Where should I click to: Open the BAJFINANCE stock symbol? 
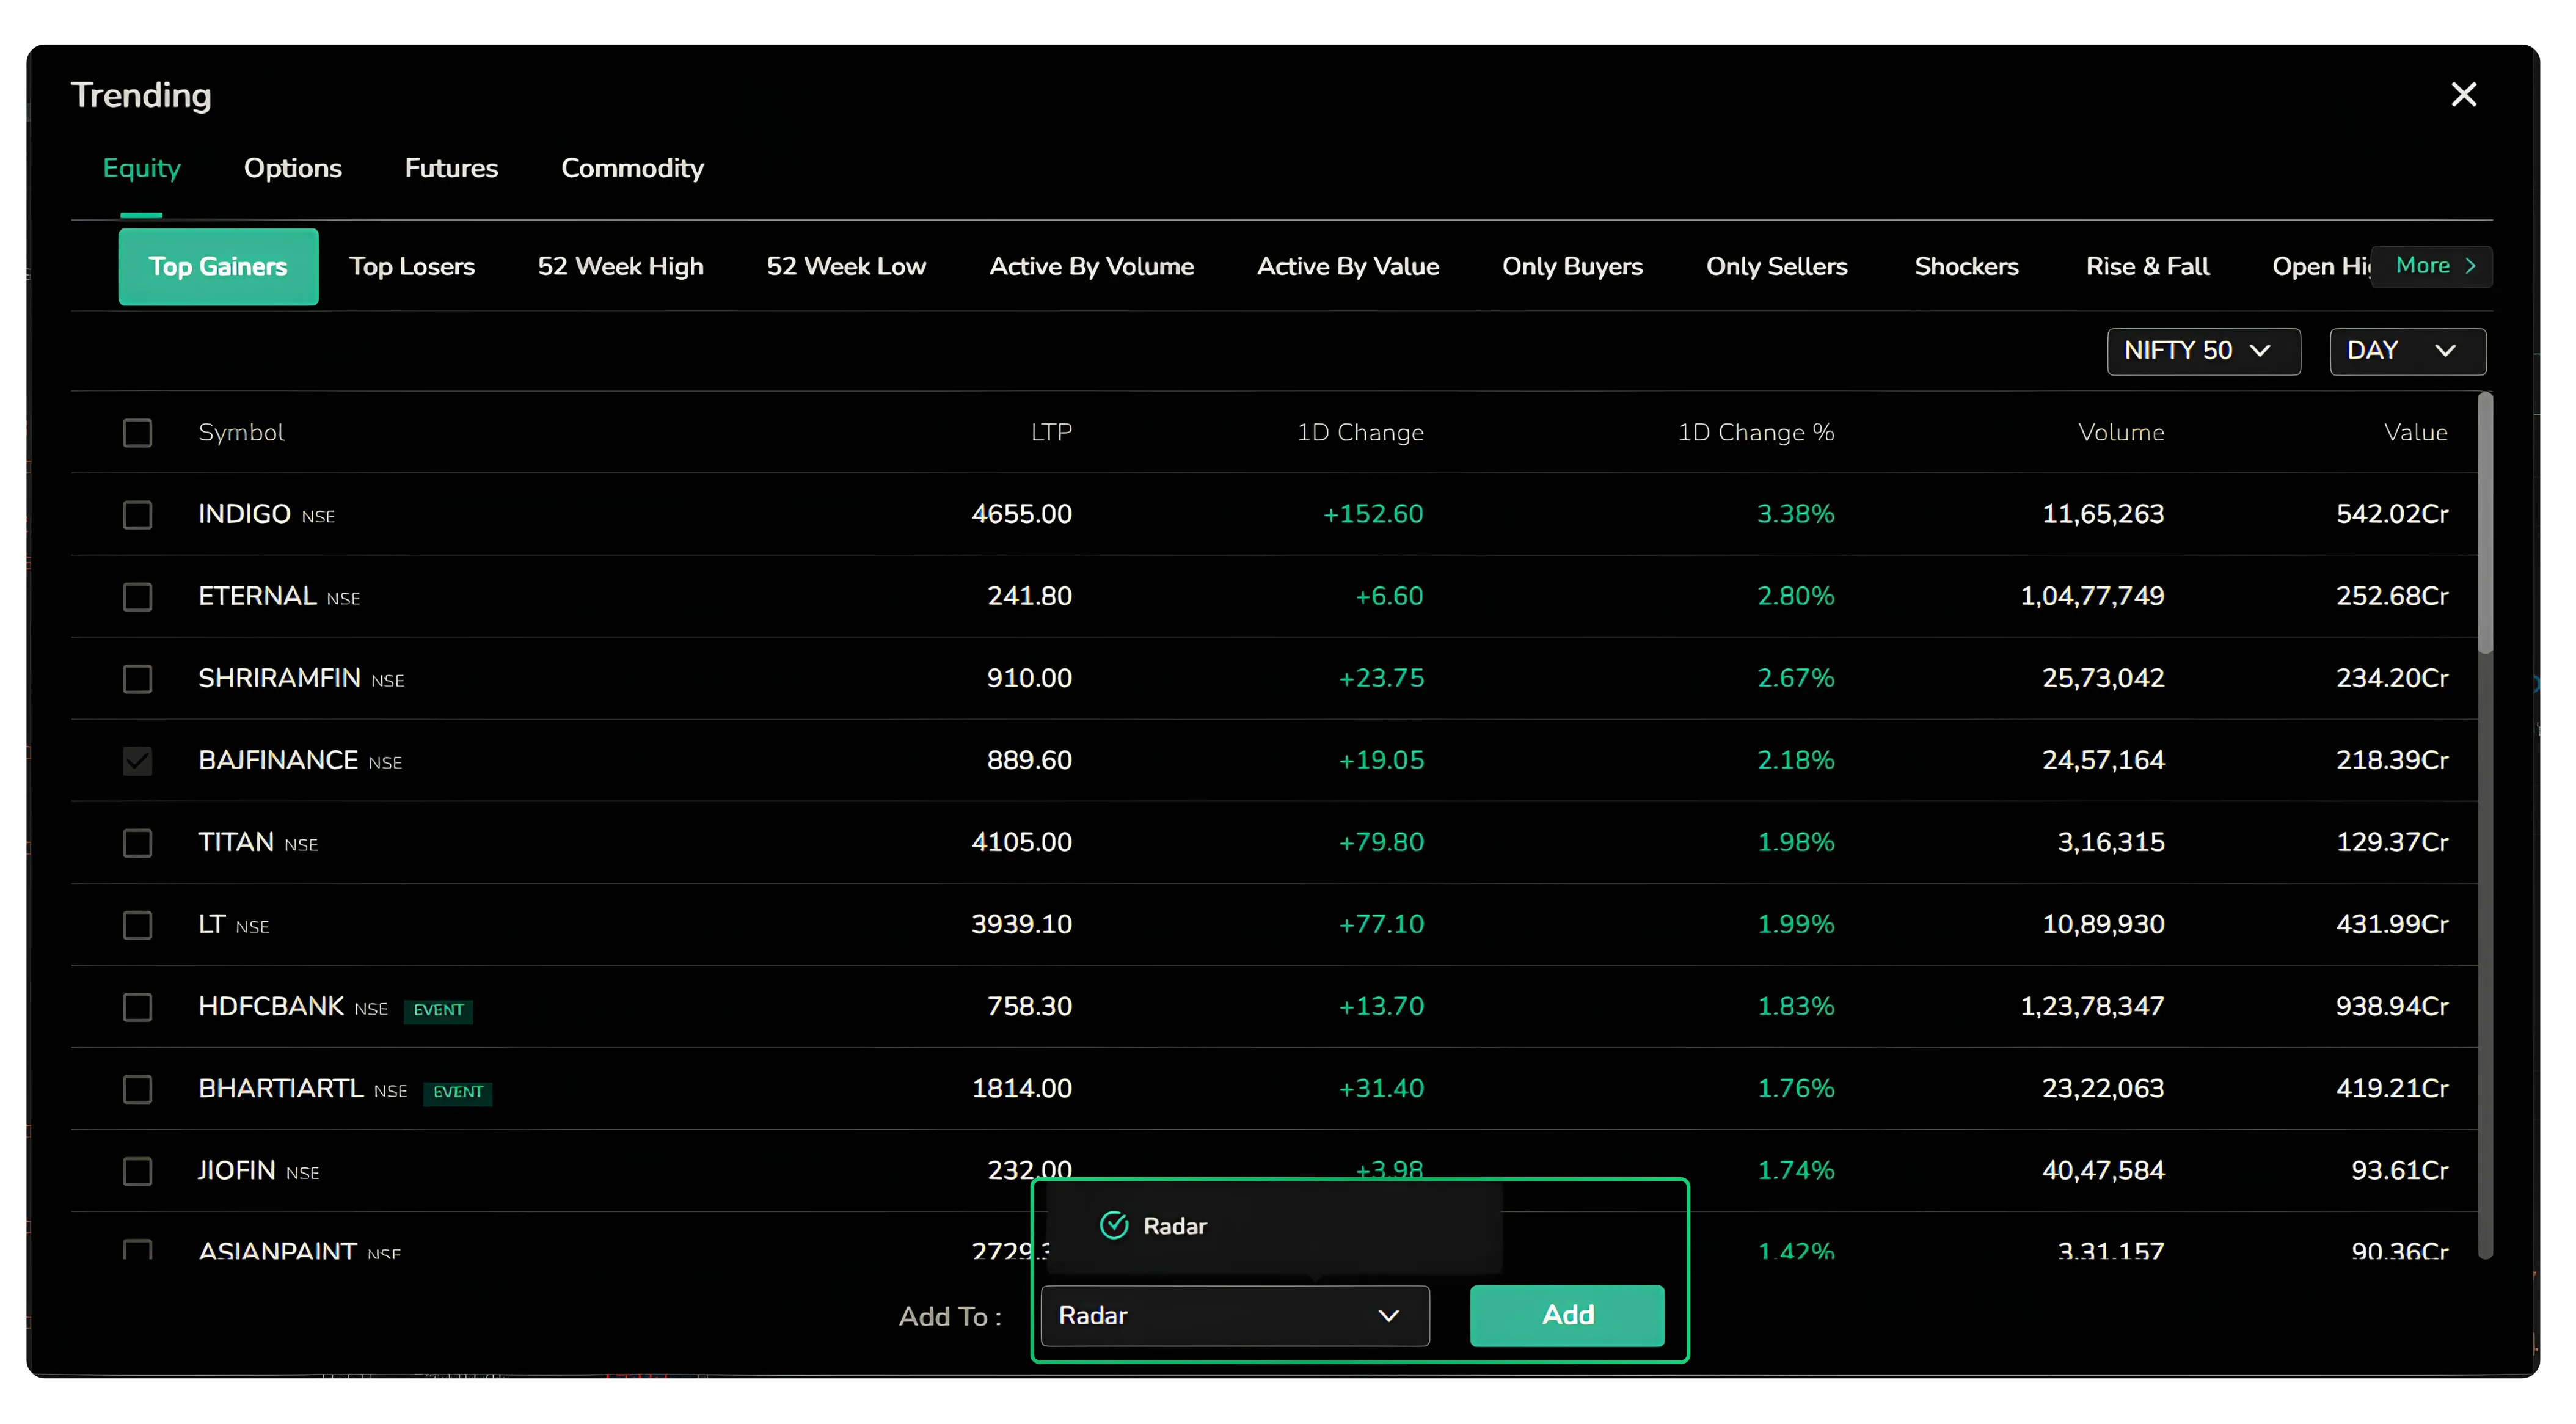tap(278, 760)
